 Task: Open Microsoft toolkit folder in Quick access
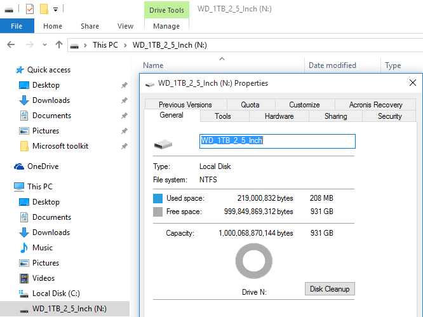[60, 146]
